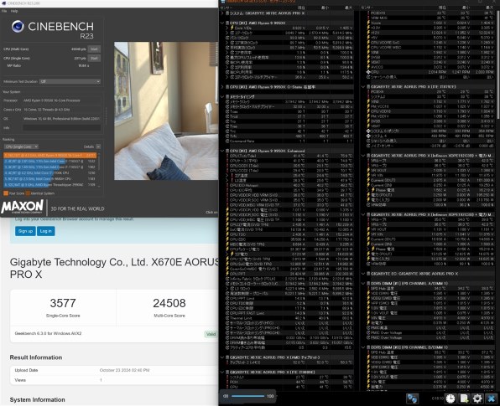Screen dimensions: 500x406
Task: Collapse the CPU [#0] AMD Ryzen 9 9950X group
Action: (222, 23)
